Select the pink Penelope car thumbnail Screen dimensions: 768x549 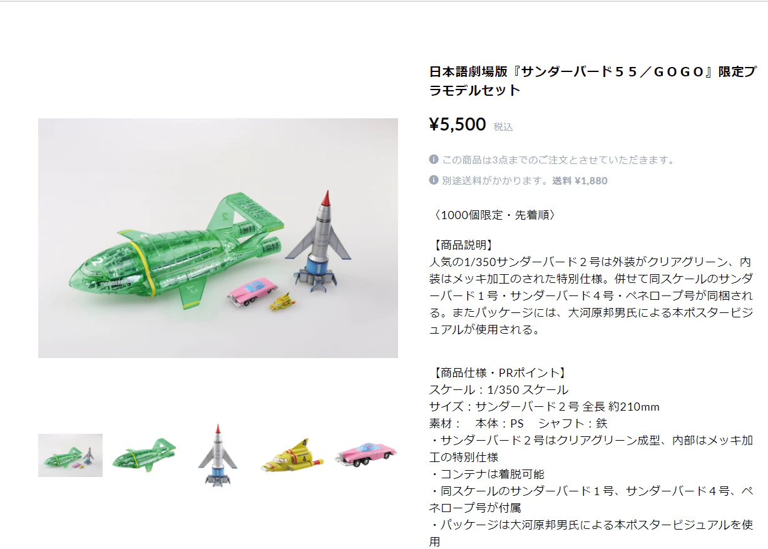pos(366,455)
